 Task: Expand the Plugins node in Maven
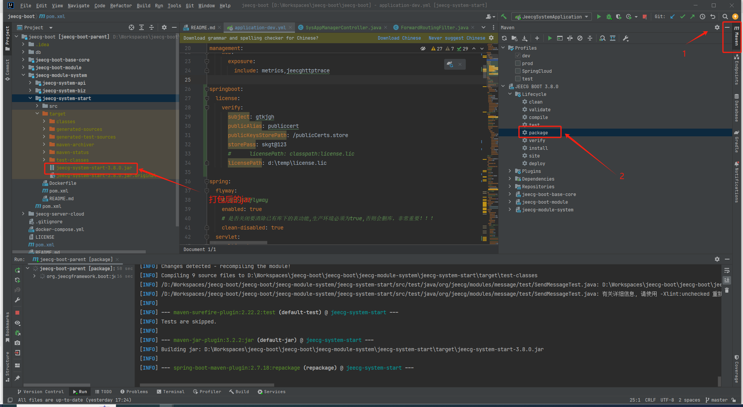pos(510,171)
